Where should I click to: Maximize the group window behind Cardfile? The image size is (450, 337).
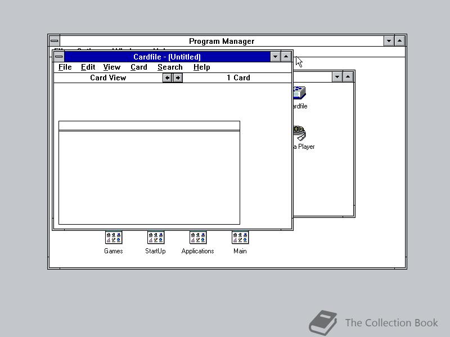(x=348, y=77)
